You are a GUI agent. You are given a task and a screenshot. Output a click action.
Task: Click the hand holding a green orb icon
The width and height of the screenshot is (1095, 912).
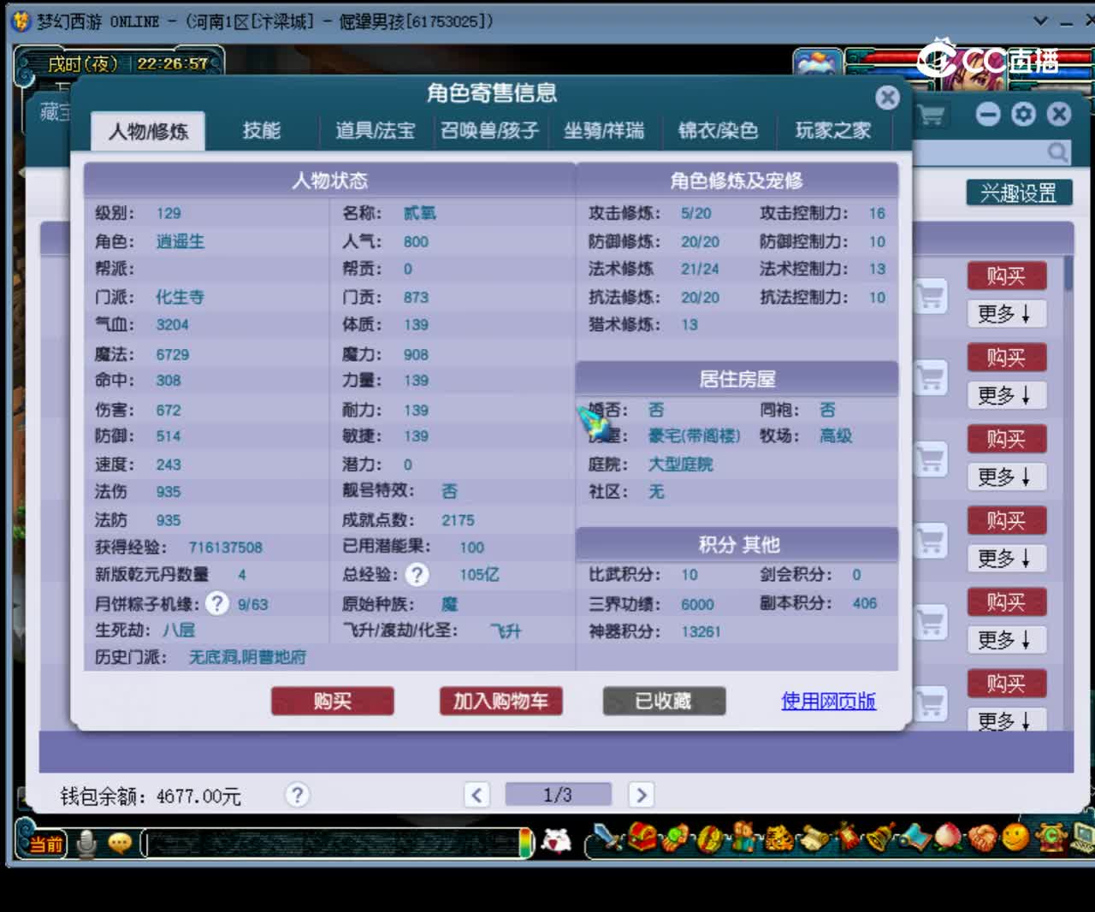point(674,838)
